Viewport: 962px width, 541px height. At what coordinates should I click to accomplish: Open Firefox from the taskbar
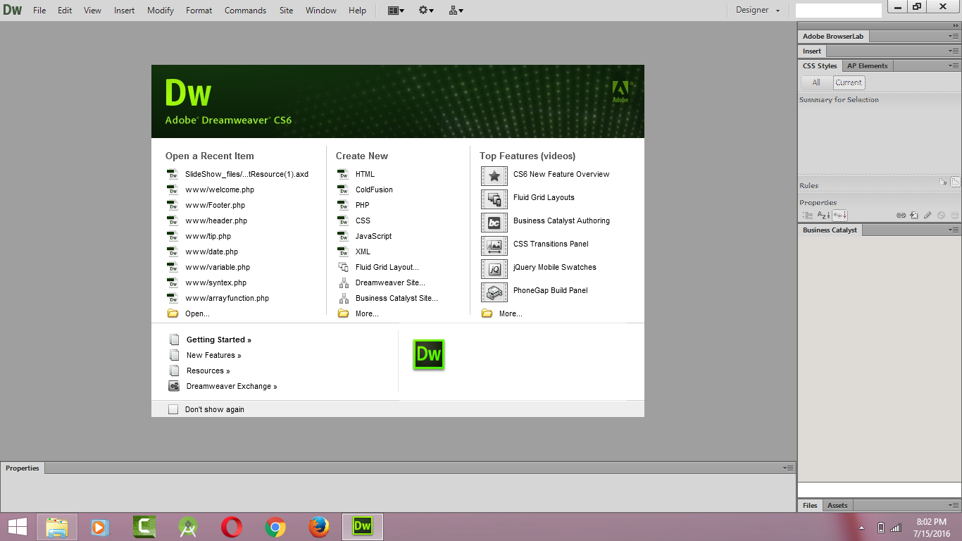(x=319, y=527)
